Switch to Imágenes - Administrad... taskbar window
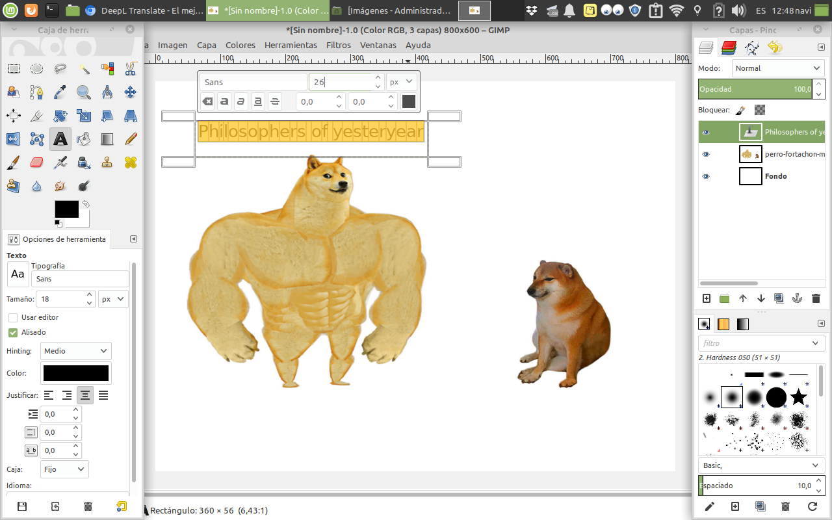 391,10
